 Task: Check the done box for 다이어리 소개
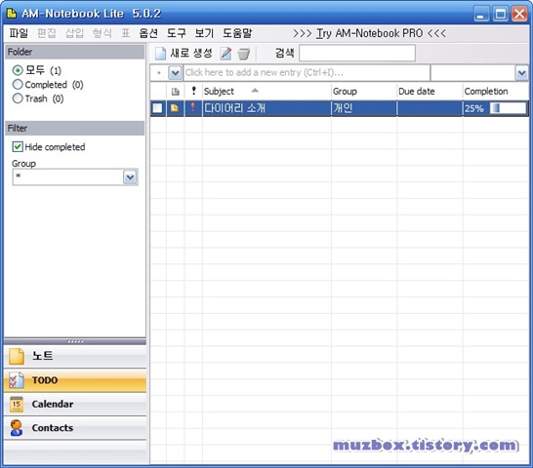coord(157,108)
